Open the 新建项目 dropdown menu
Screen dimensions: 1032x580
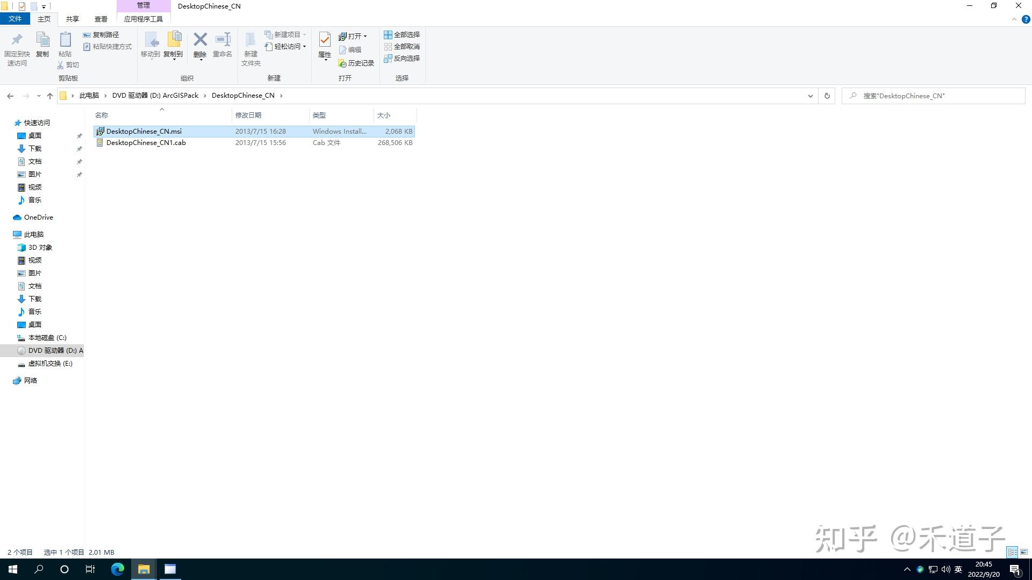[x=304, y=34]
